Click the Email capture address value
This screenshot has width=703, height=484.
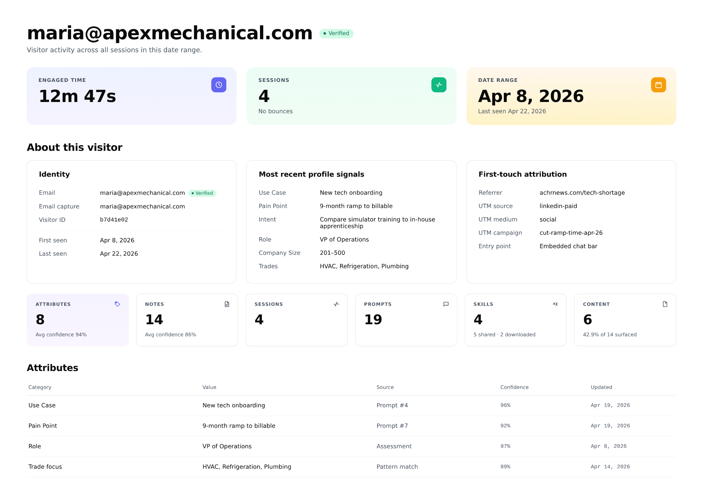coord(142,207)
